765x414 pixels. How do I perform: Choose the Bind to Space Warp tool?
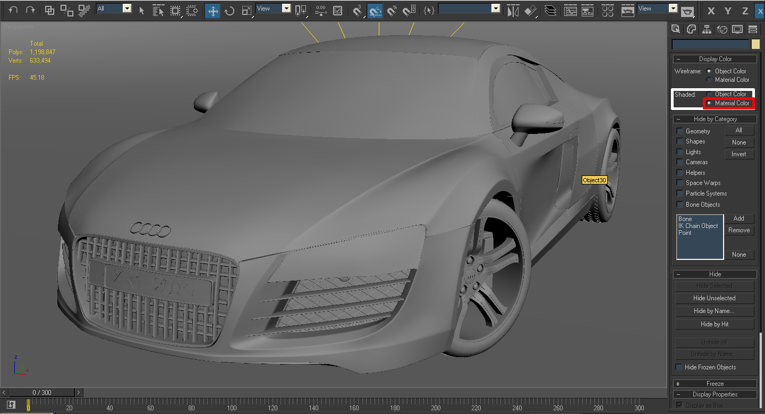(83, 10)
